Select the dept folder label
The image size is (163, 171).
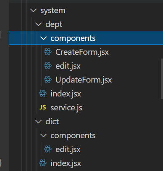click(54, 24)
